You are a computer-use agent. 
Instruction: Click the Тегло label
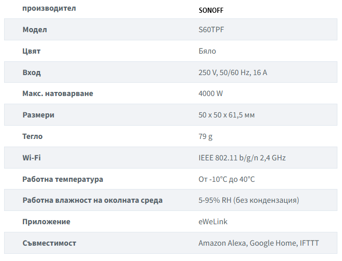tap(33, 136)
